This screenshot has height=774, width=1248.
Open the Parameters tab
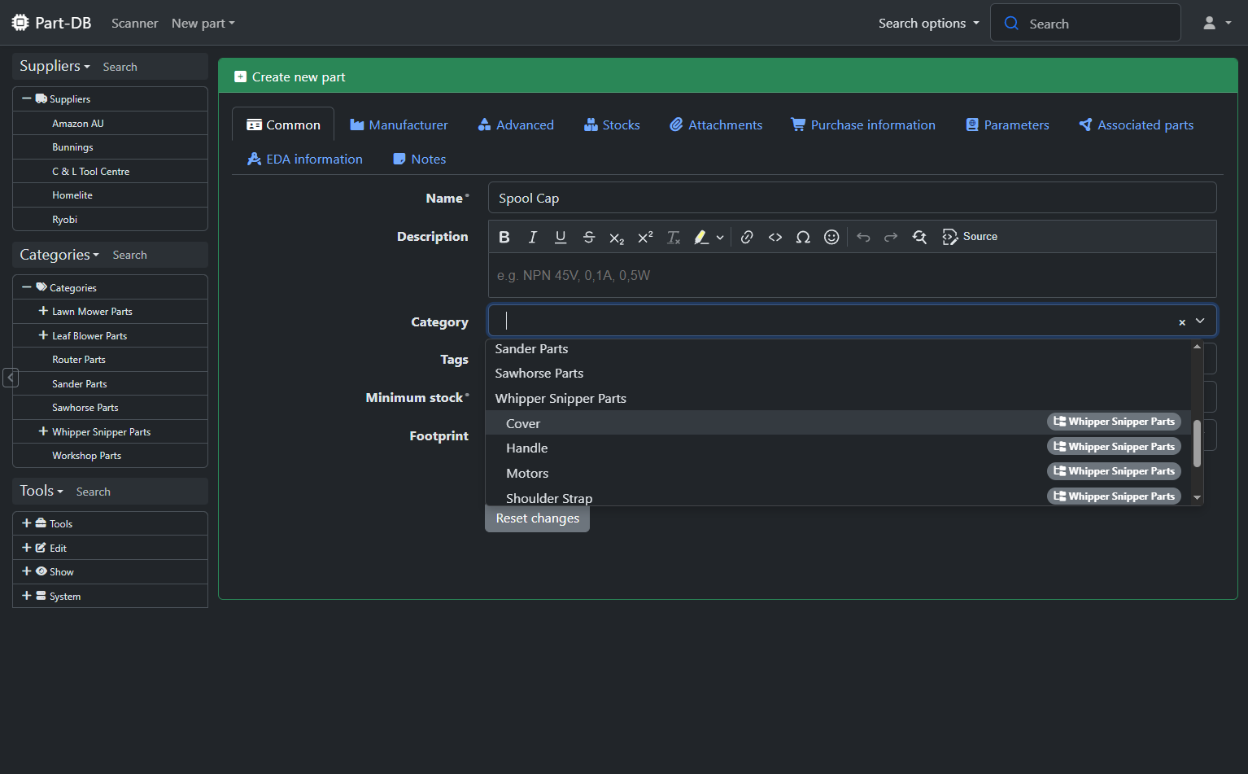pos(1007,125)
